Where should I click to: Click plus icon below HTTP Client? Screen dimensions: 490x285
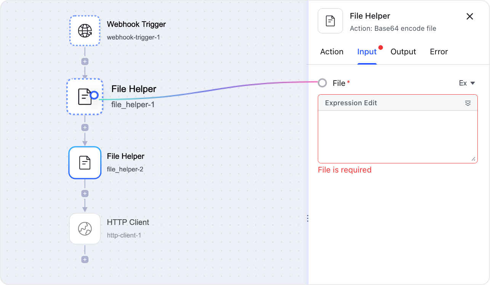tap(85, 259)
